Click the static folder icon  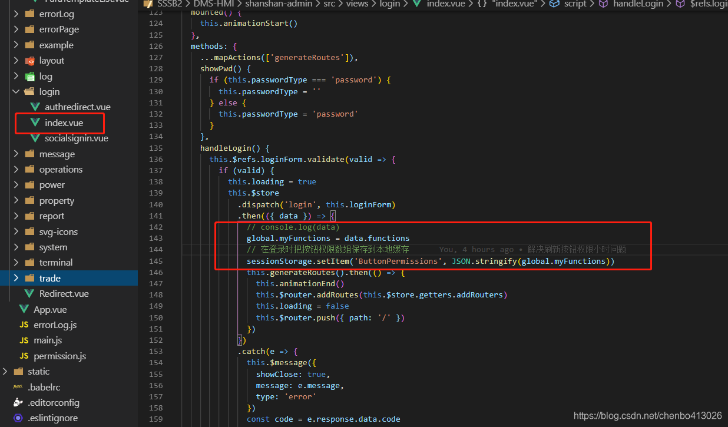18,372
